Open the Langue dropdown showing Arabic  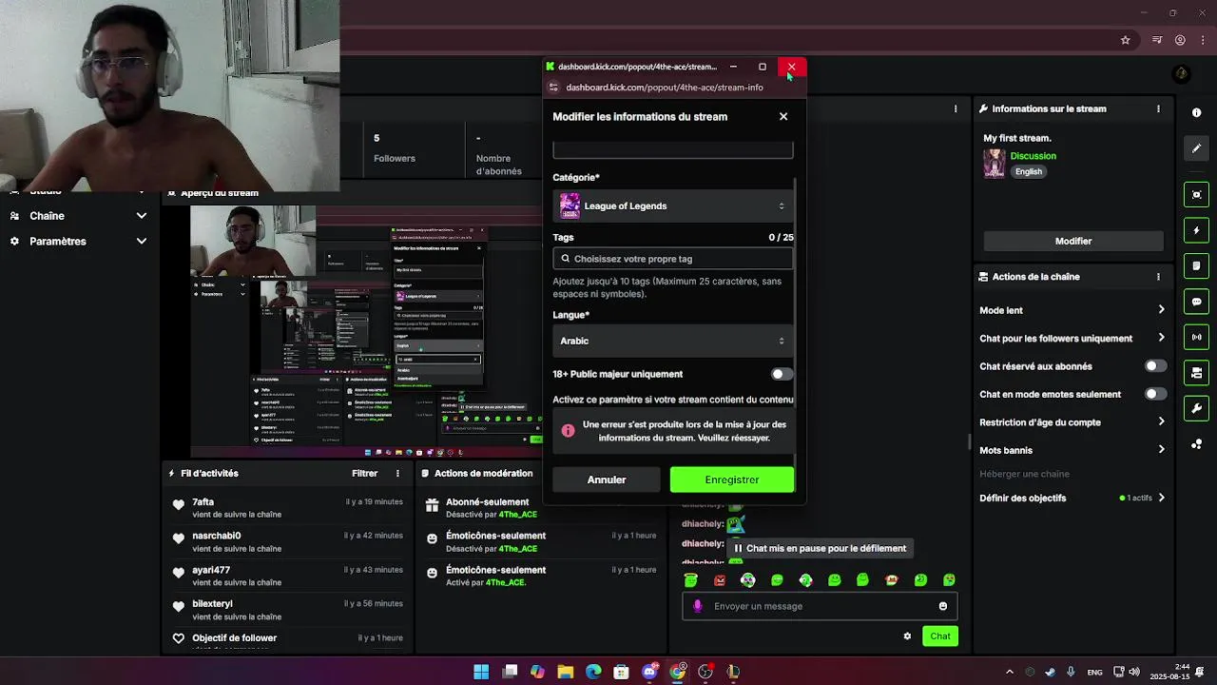coord(672,341)
